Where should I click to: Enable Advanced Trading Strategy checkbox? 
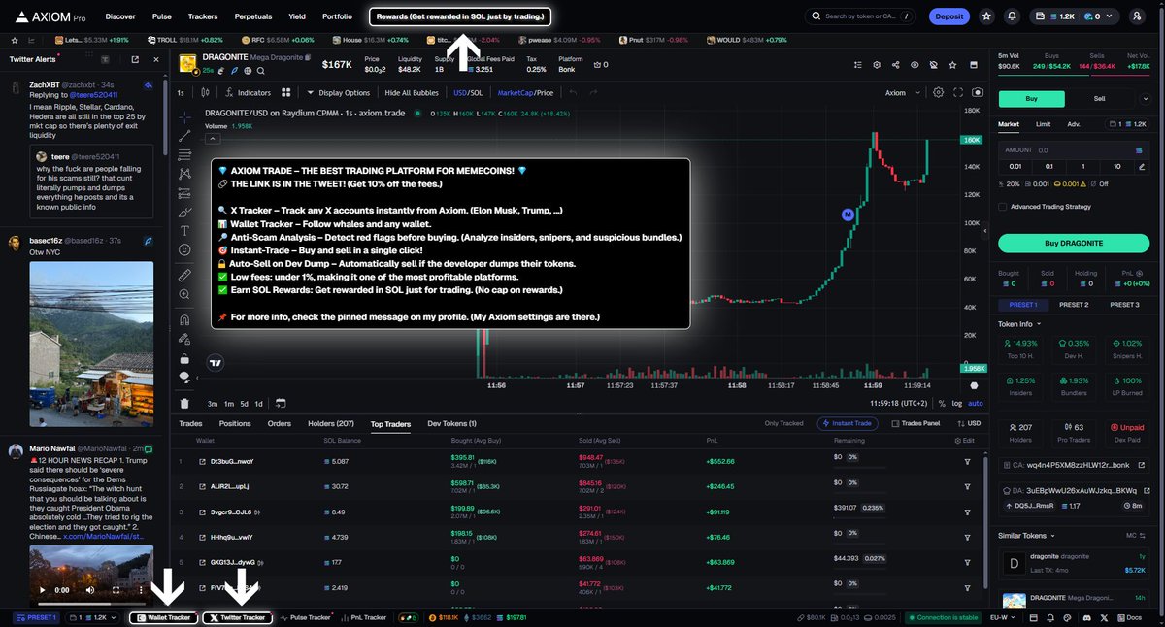pyautogui.click(x=1003, y=206)
